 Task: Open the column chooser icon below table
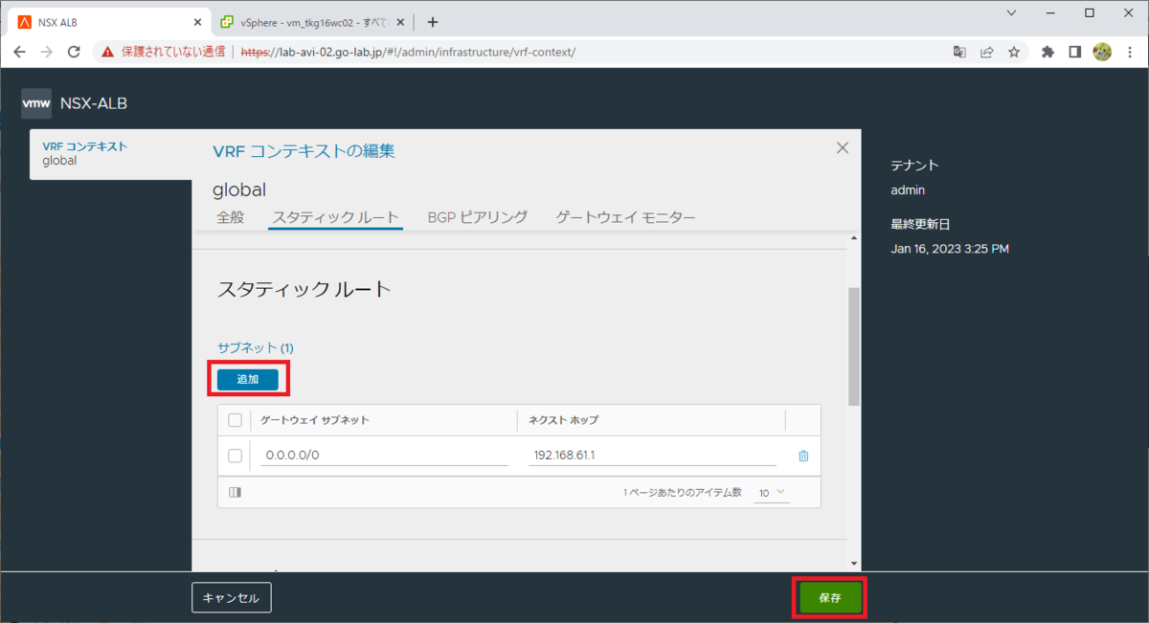[236, 492]
